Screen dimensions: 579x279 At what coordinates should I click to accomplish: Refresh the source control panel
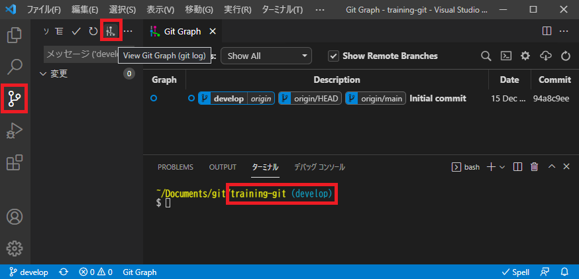tap(93, 31)
